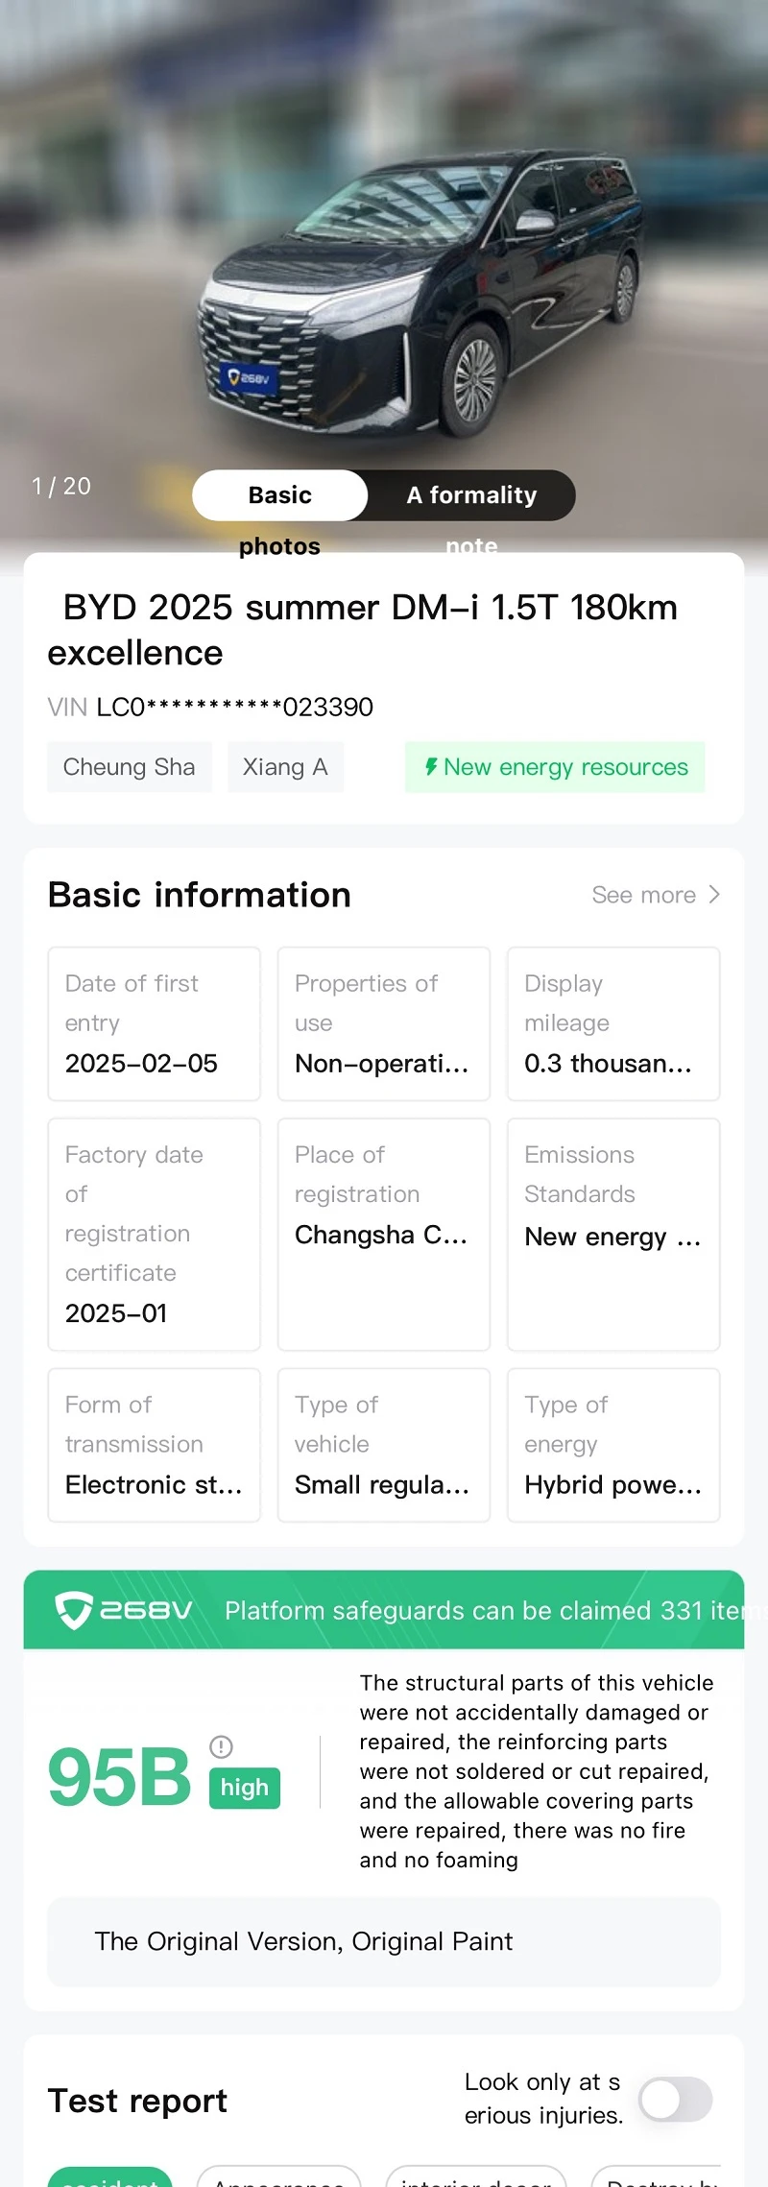Tap the Cheung Sha location tag
768x2187 pixels.
tap(130, 767)
